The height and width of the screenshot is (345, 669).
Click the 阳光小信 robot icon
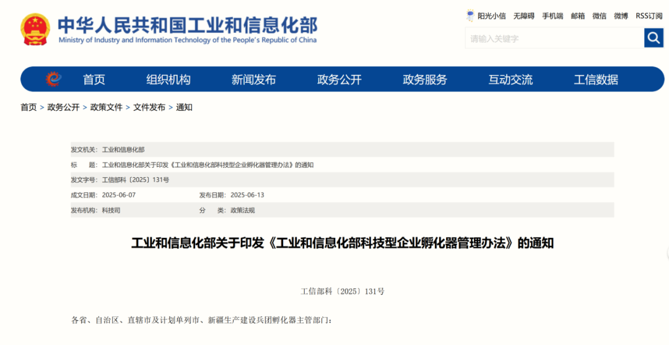[470, 16]
